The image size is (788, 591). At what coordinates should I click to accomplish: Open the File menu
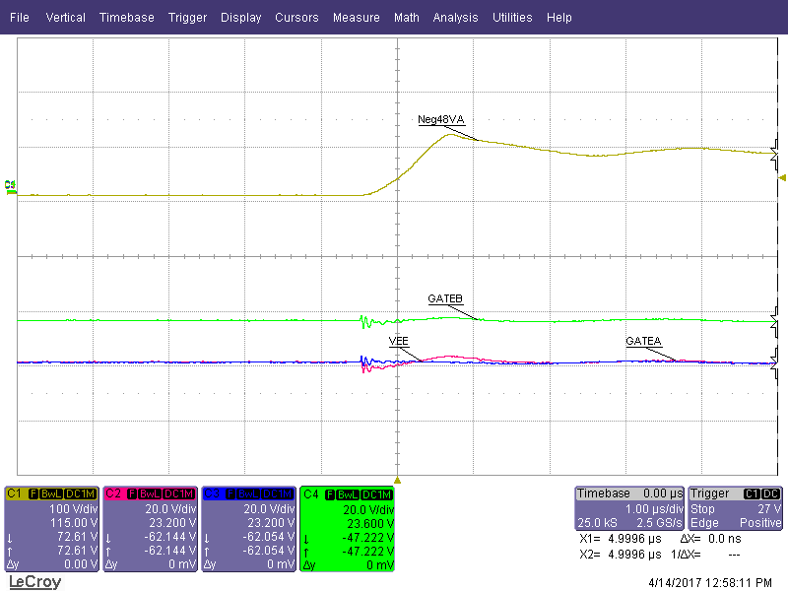tap(19, 18)
